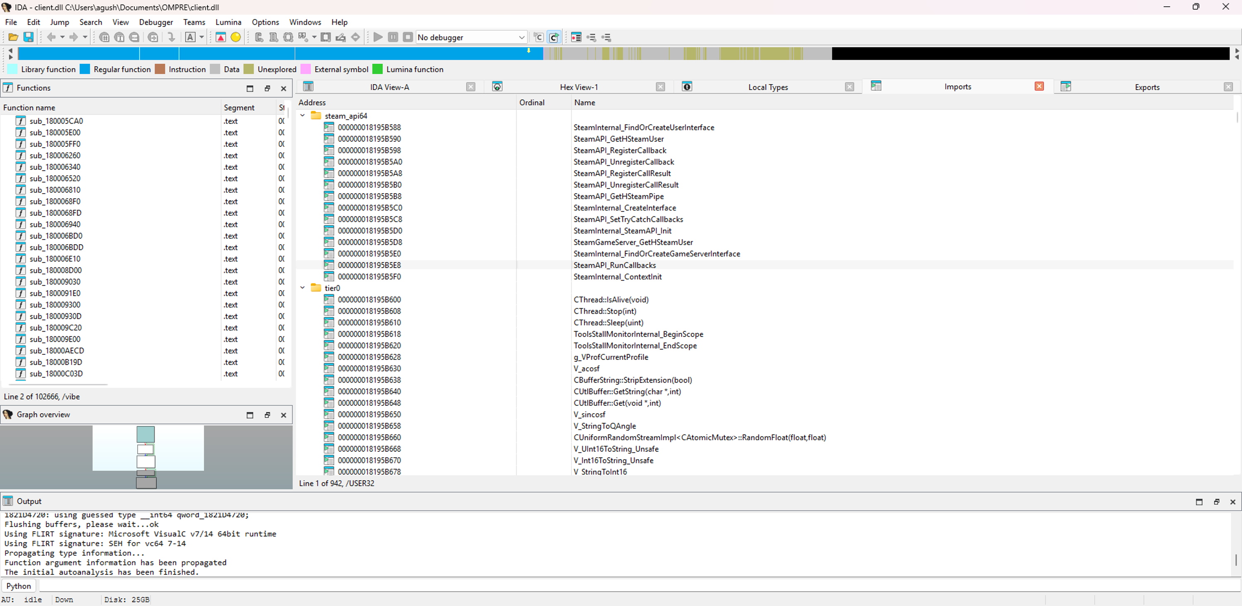Click the immediate value (#) search icon
1242x606 pixels.
coord(104,37)
